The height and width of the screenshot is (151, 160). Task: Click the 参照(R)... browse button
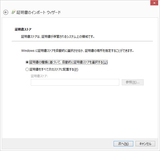133,82
